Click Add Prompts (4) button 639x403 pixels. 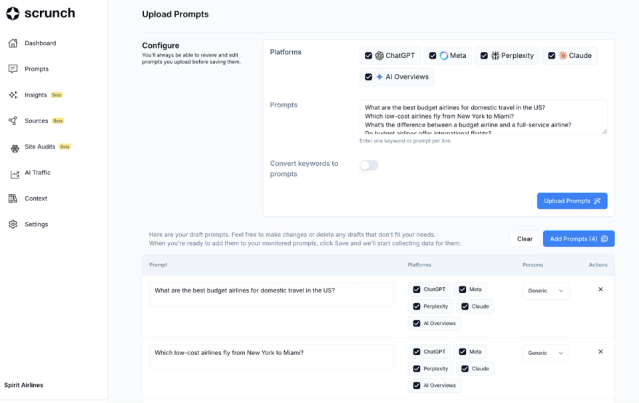tap(578, 238)
